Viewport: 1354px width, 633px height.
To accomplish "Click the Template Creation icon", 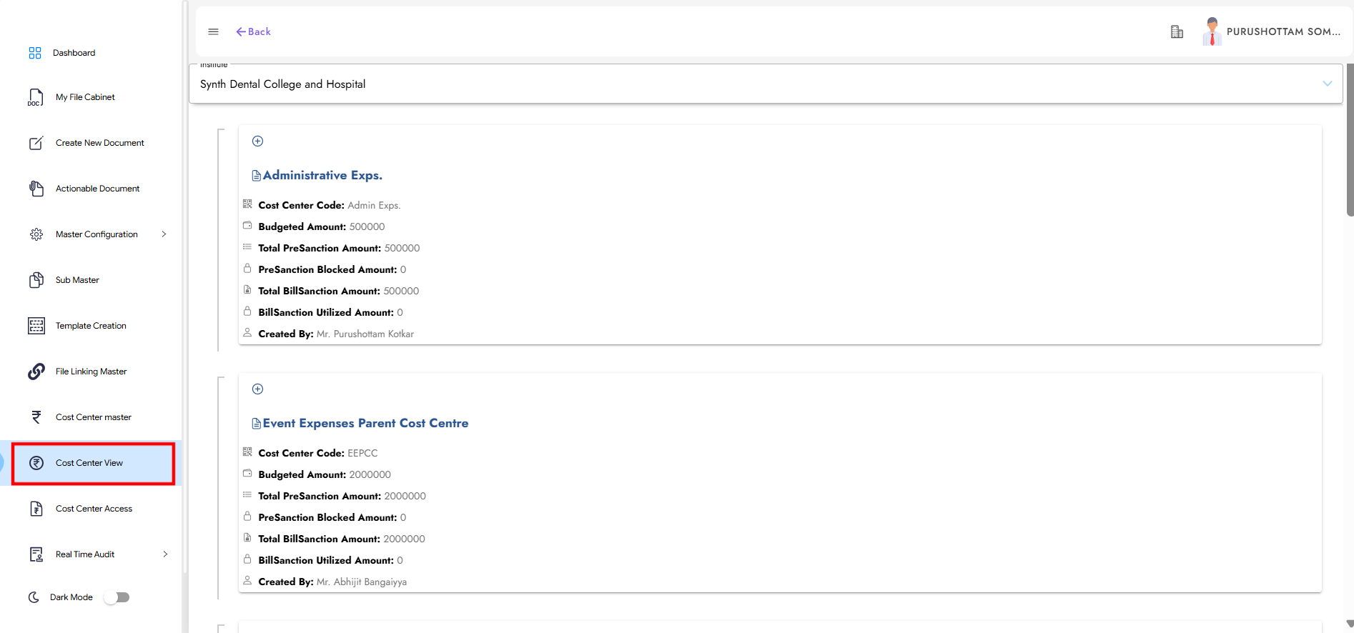I will [36, 326].
